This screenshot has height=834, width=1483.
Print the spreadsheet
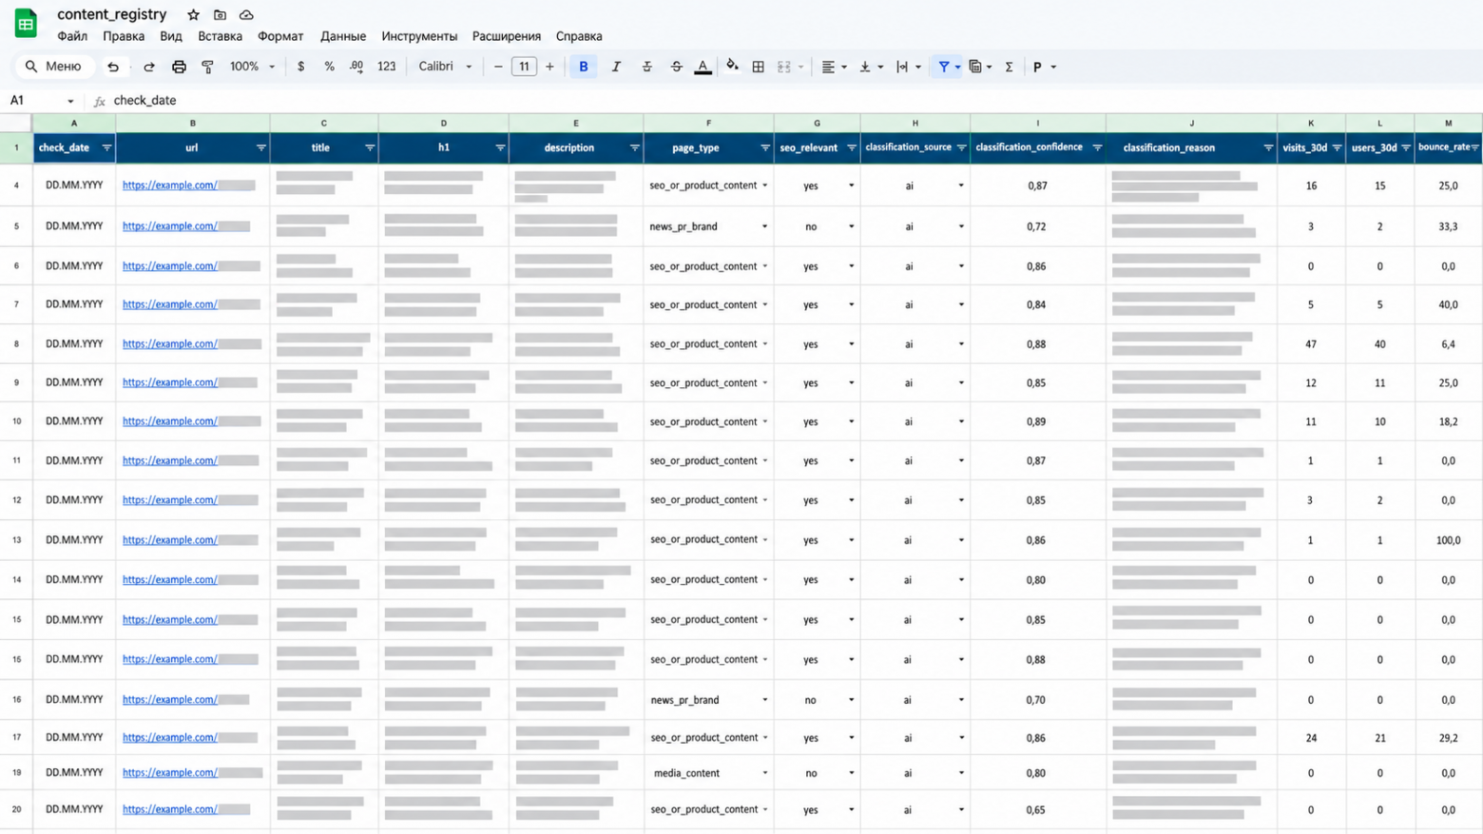point(179,67)
